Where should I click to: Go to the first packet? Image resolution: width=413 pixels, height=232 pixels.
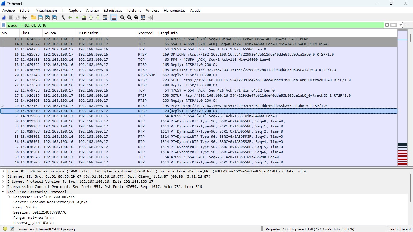point(91,18)
